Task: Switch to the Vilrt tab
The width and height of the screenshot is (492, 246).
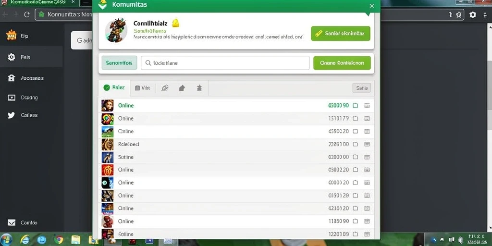Action: tap(142, 88)
